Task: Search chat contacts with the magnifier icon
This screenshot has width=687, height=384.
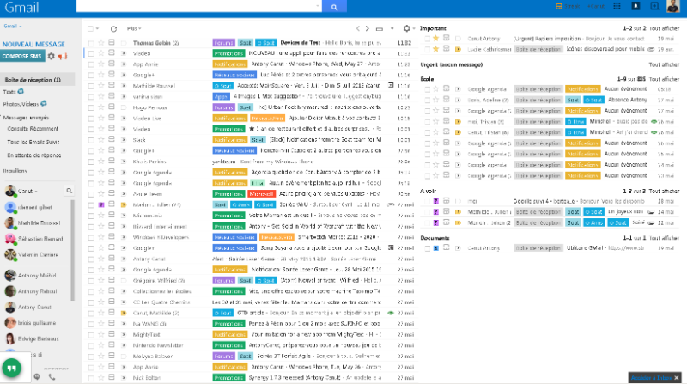Action: [x=70, y=191]
